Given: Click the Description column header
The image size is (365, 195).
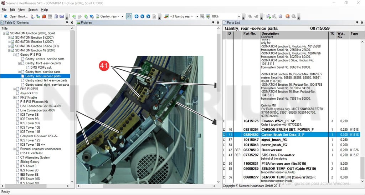Looking at the screenshot, I should pyautogui.click(x=294, y=35).
